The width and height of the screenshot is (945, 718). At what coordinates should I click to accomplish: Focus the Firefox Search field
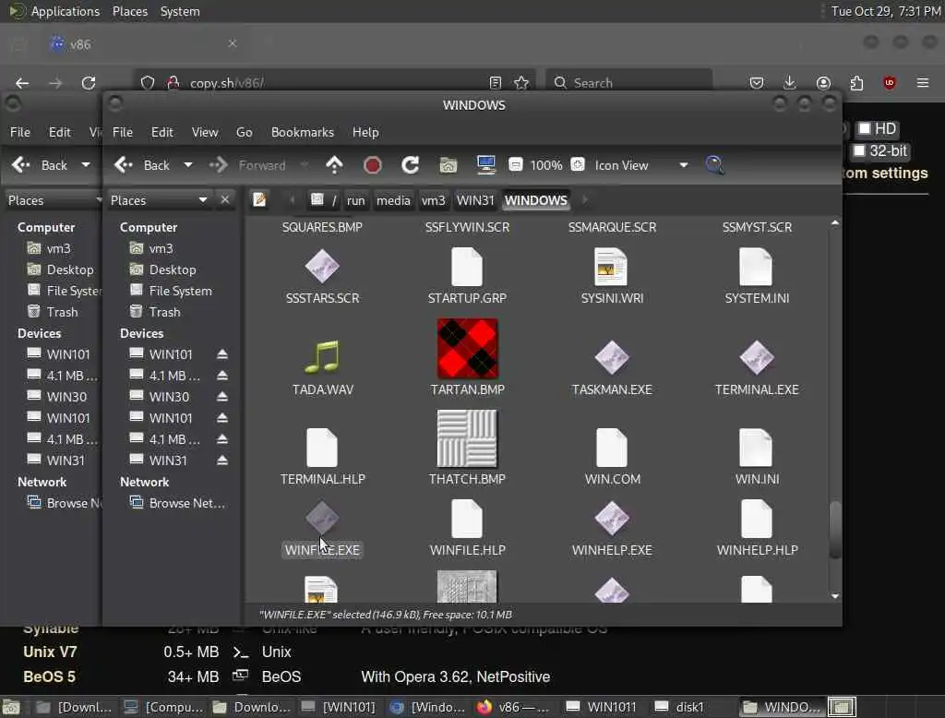[629, 82]
